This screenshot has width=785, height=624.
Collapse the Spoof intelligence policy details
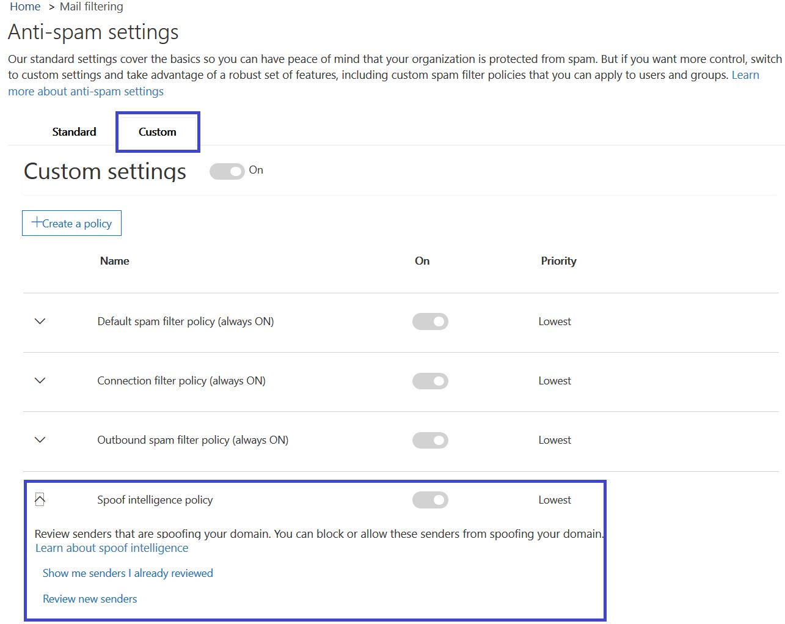pyautogui.click(x=40, y=499)
